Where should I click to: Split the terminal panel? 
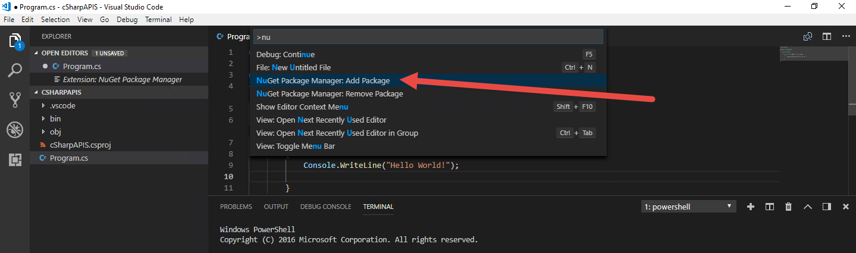(770, 207)
